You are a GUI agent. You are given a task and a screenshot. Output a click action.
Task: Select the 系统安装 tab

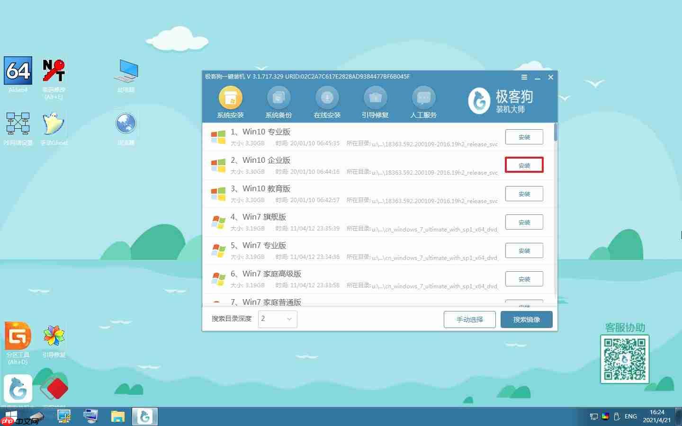click(x=231, y=99)
